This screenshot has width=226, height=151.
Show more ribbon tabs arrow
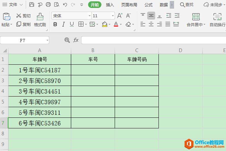(172, 5)
